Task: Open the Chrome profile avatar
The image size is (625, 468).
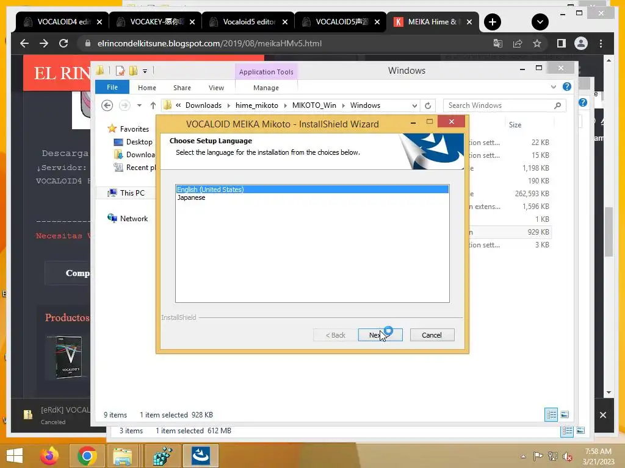Action: tap(581, 43)
